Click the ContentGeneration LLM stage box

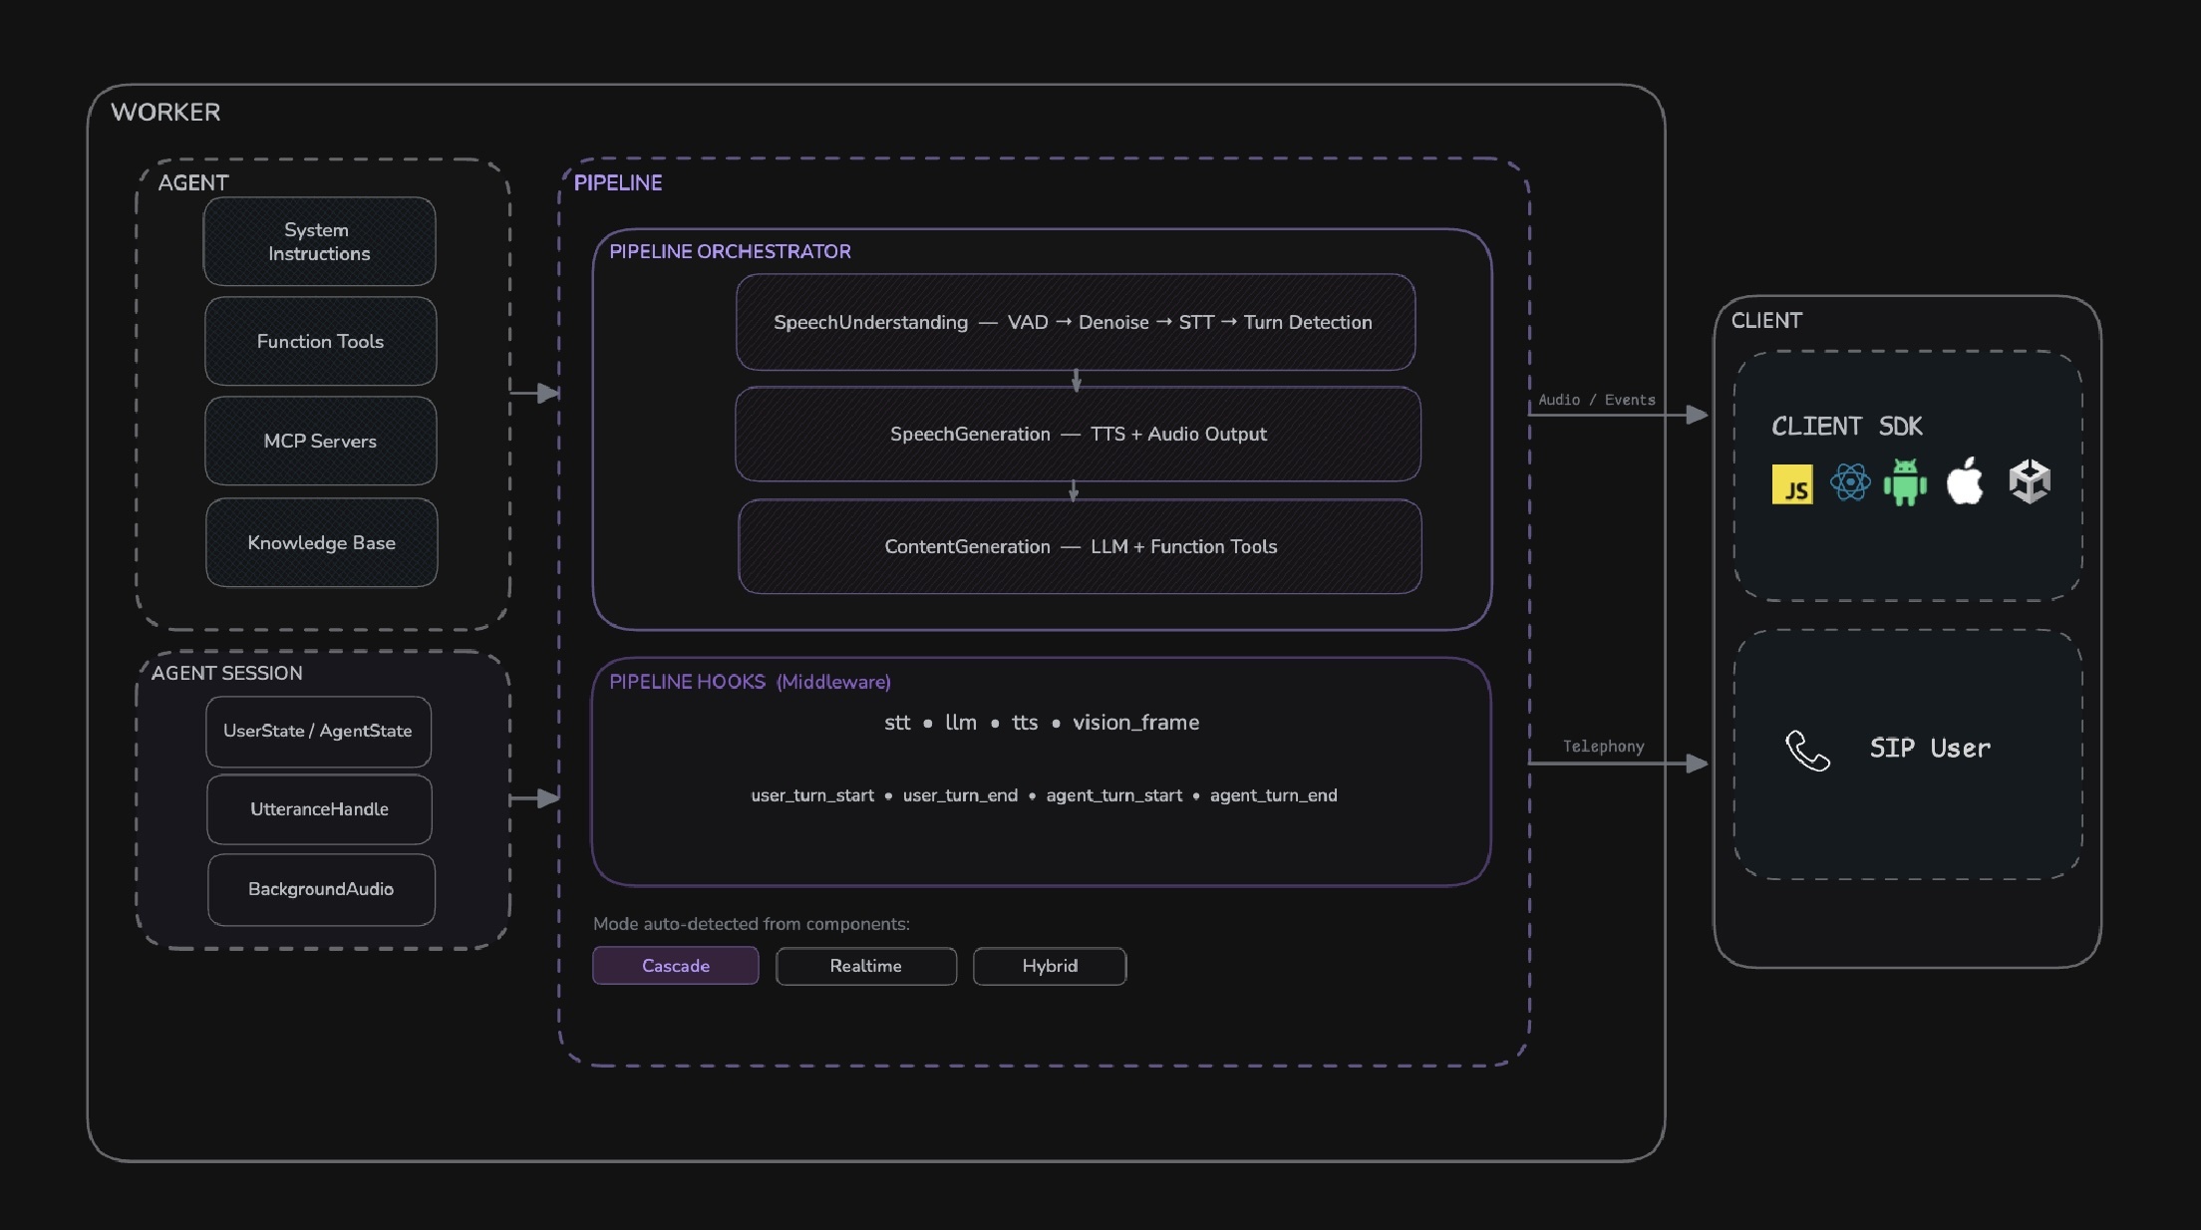tap(1080, 547)
